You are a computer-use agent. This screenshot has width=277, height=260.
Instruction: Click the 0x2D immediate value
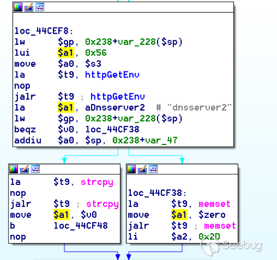[209, 236]
